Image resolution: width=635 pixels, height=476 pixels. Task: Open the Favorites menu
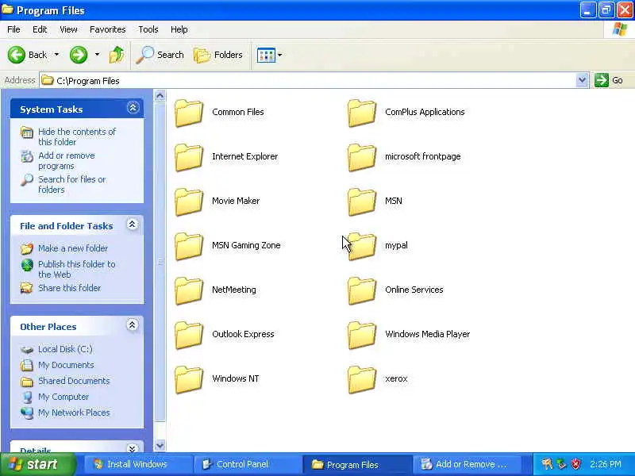(108, 29)
